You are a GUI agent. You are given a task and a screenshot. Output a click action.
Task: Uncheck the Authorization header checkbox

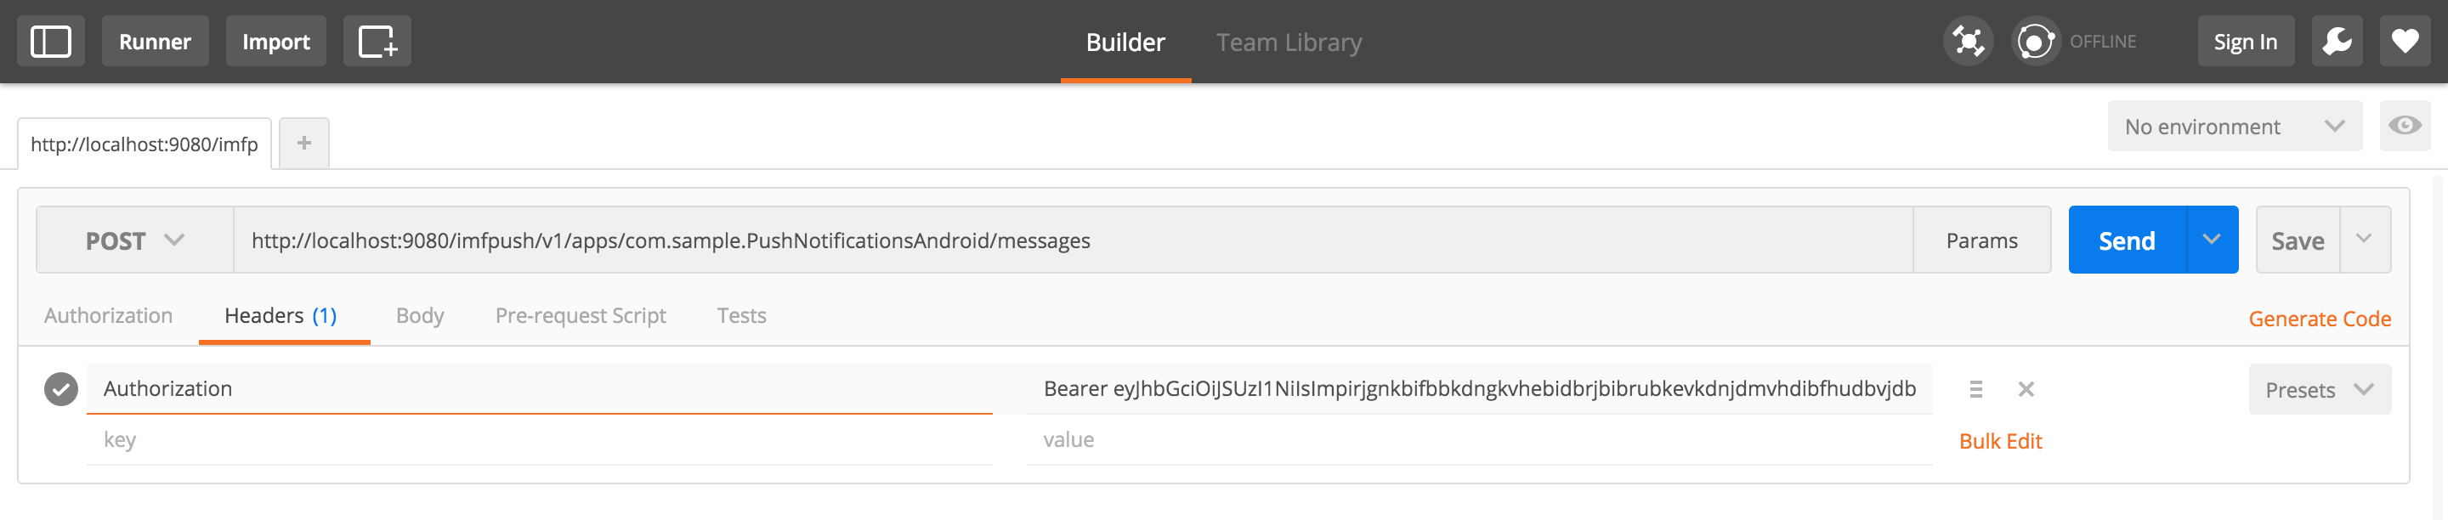[61, 390]
